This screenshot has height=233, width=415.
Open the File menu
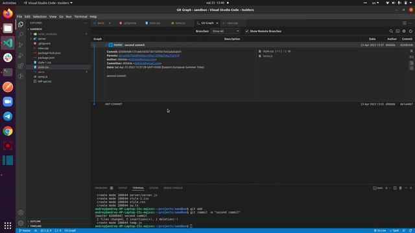click(19, 16)
